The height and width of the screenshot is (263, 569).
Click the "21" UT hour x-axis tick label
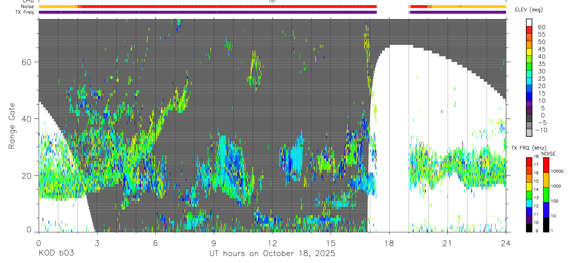click(x=447, y=243)
